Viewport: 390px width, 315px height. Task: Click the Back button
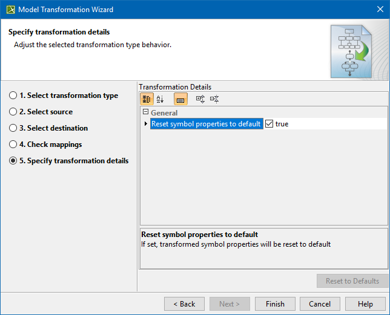184,304
